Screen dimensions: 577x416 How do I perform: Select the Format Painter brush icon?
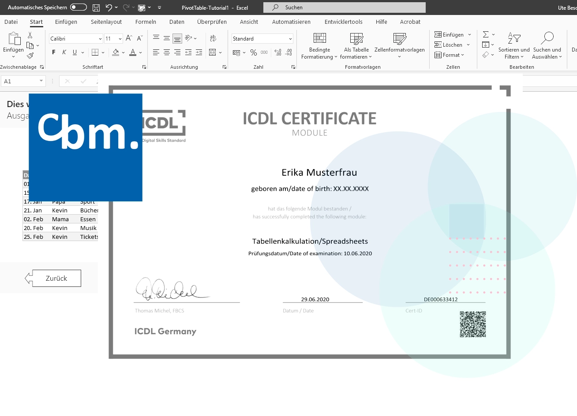pos(30,56)
